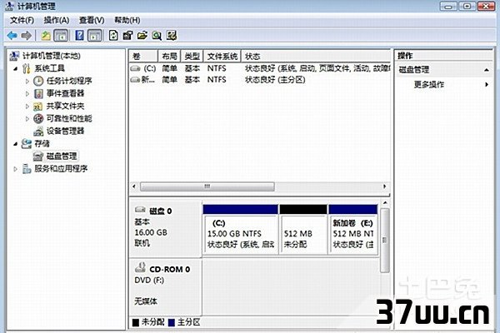Collapse the 存储 tree node

tap(15, 144)
